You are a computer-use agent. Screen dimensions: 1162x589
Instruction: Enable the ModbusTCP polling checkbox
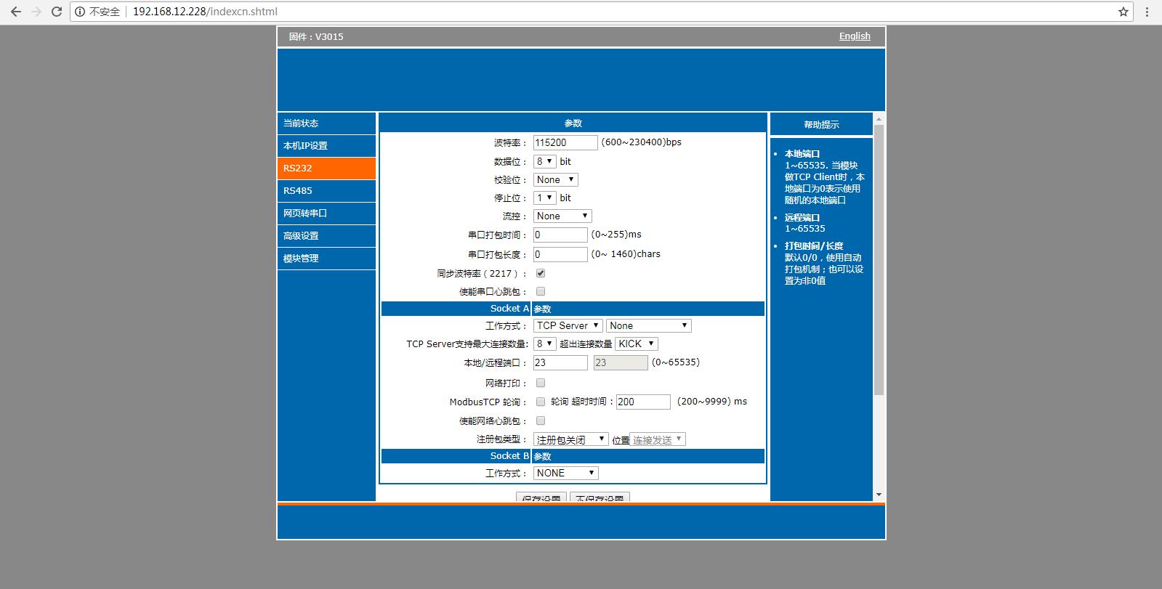tap(541, 402)
